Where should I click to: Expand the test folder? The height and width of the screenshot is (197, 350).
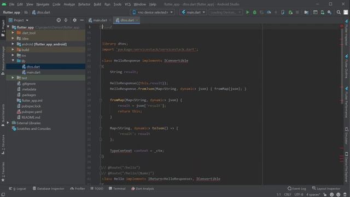click(13, 78)
